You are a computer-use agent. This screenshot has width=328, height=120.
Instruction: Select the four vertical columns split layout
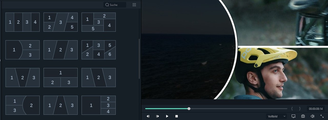[x=23, y=22]
